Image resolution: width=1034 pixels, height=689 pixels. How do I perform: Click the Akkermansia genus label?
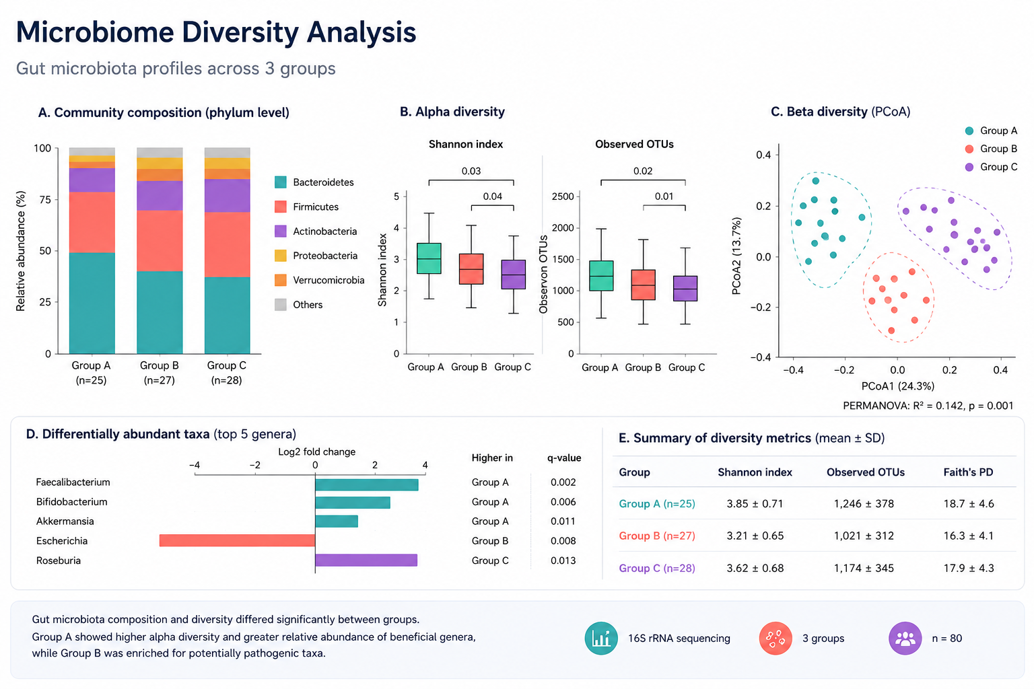65,521
